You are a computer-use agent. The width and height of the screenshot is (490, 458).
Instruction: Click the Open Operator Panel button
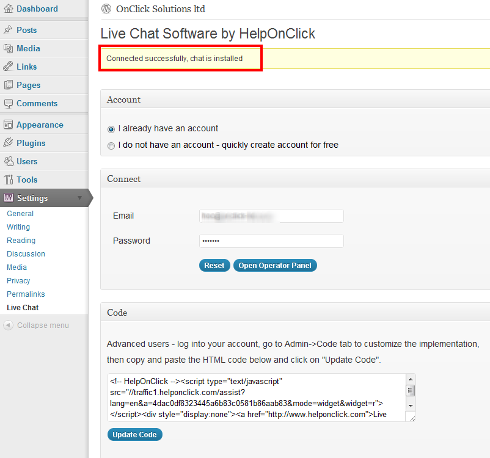tap(275, 266)
